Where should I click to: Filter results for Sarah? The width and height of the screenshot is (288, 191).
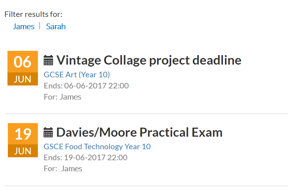click(56, 27)
